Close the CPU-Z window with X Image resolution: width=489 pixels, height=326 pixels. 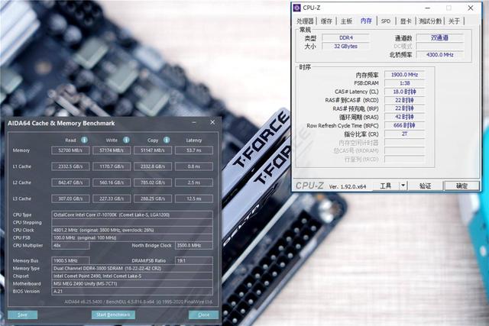pyautogui.click(x=471, y=8)
